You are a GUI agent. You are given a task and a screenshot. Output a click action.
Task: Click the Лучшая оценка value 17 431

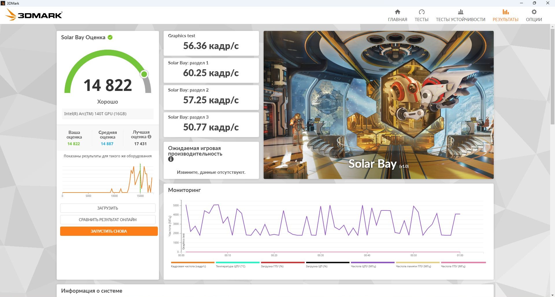140,144
